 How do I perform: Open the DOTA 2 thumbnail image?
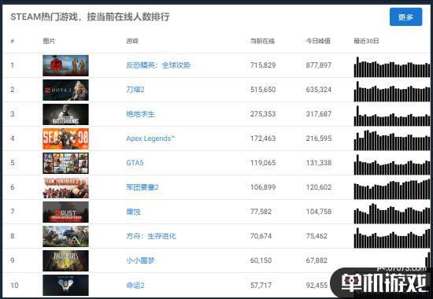coord(65,90)
